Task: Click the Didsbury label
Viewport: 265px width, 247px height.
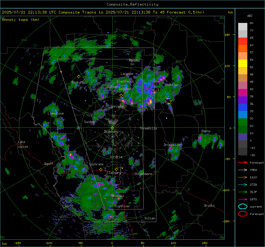Action: (111, 132)
